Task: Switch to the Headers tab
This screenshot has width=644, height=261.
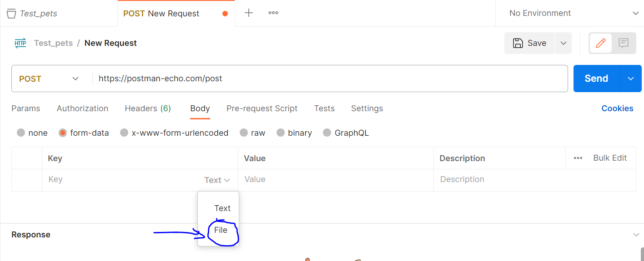Action: pyautogui.click(x=147, y=108)
